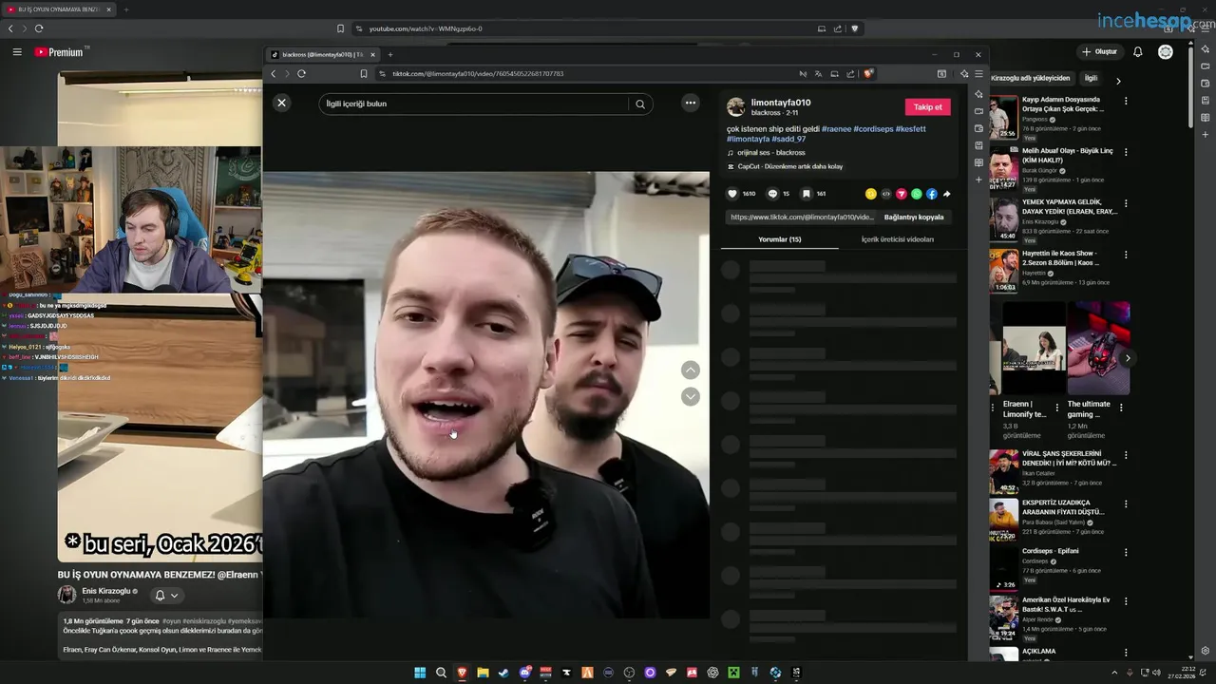Open the Cordiseps - Epifani video thumbnail
The width and height of the screenshot is (1216, 684).
(1004, 568)
